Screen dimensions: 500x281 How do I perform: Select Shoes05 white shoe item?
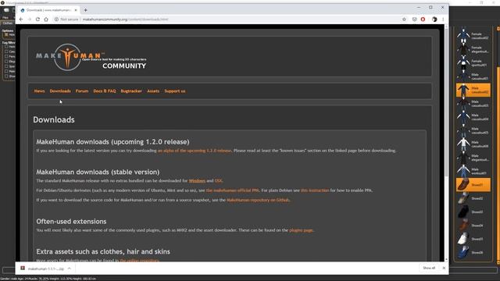[x=473, y=239]
